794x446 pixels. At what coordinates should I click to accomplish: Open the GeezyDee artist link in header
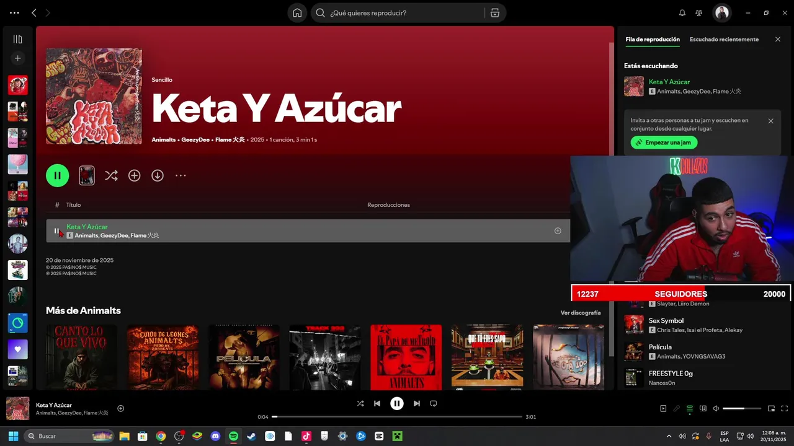pos(195,140)
